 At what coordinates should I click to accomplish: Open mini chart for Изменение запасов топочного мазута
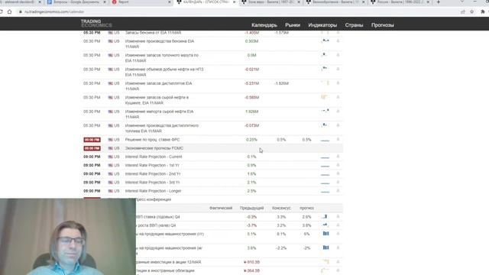point(324,55)
